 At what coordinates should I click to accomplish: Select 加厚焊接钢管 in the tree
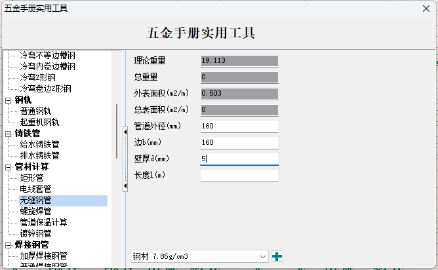coord(43,256)
